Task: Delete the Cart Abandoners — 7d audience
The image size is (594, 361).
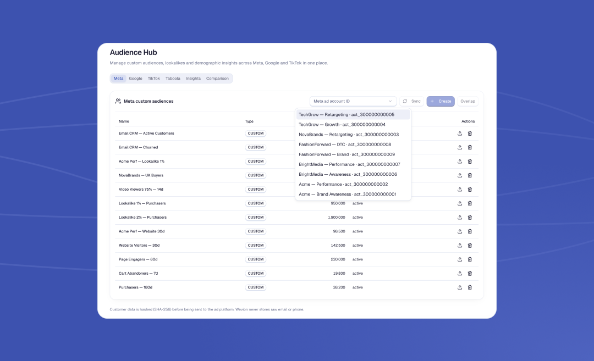Action: point(470,273)
